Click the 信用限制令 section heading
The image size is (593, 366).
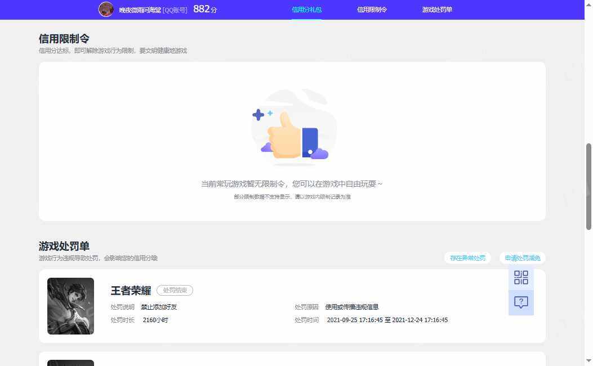tap(64, 39)
